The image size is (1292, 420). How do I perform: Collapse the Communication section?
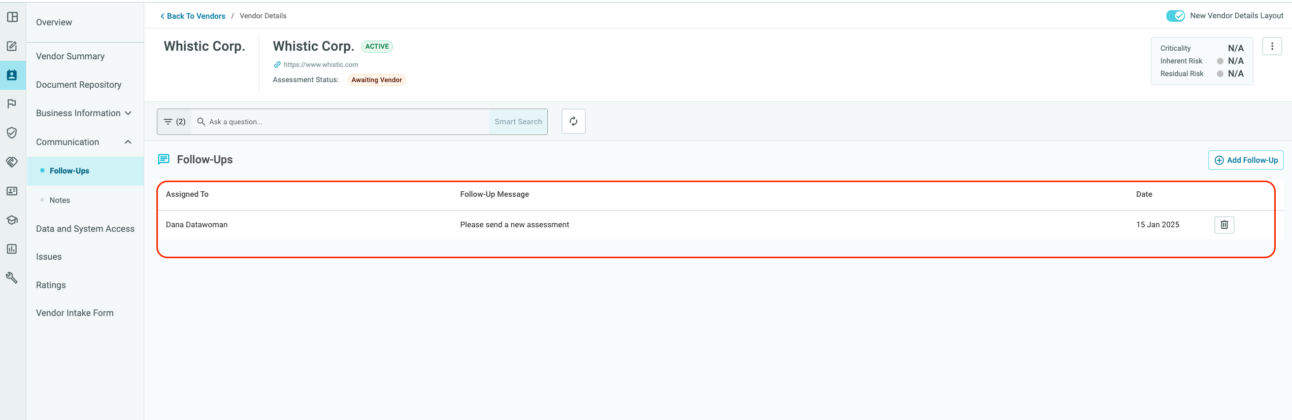point(85,142)
